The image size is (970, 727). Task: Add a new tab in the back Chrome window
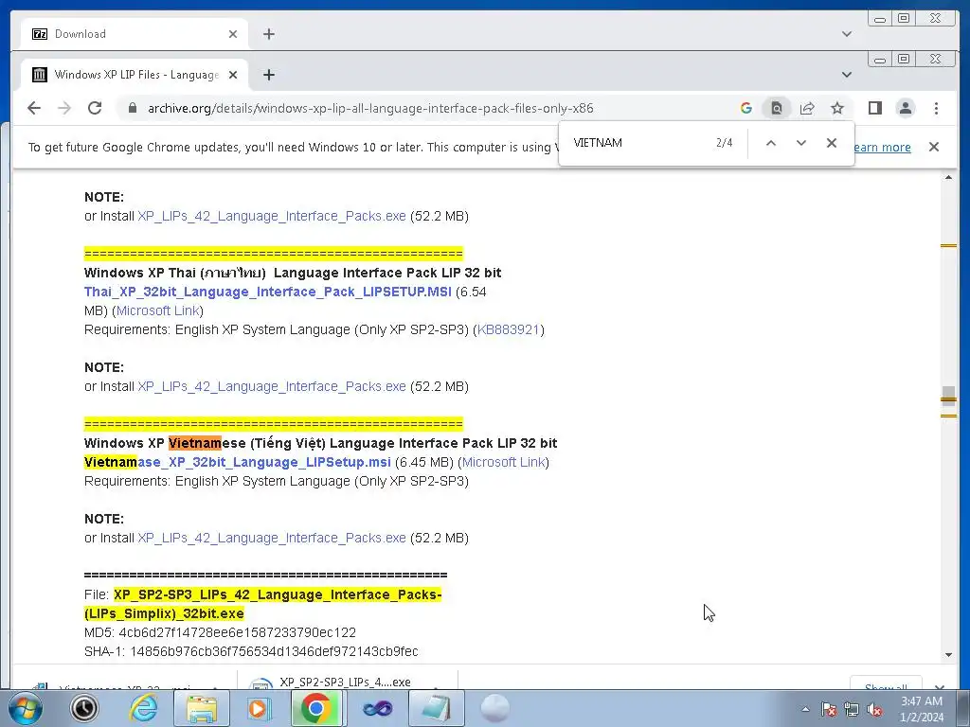[268, 34]
